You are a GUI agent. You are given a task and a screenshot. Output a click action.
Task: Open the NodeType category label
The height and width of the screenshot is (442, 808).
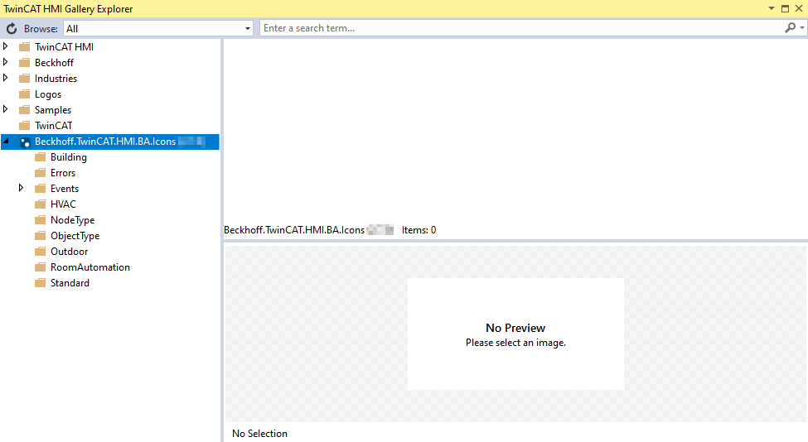pyautogui.click(x=73, y=220)
